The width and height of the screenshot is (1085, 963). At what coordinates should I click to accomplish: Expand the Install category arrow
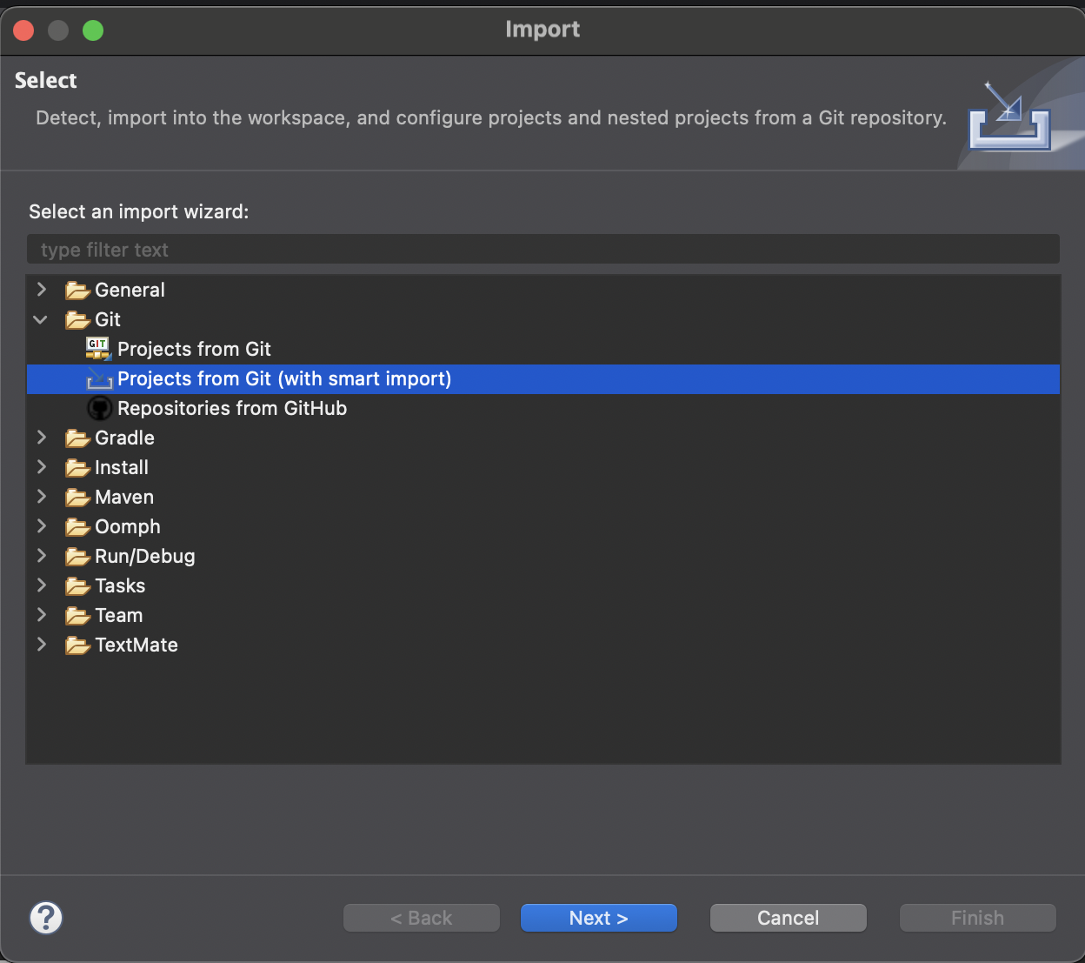41,467
